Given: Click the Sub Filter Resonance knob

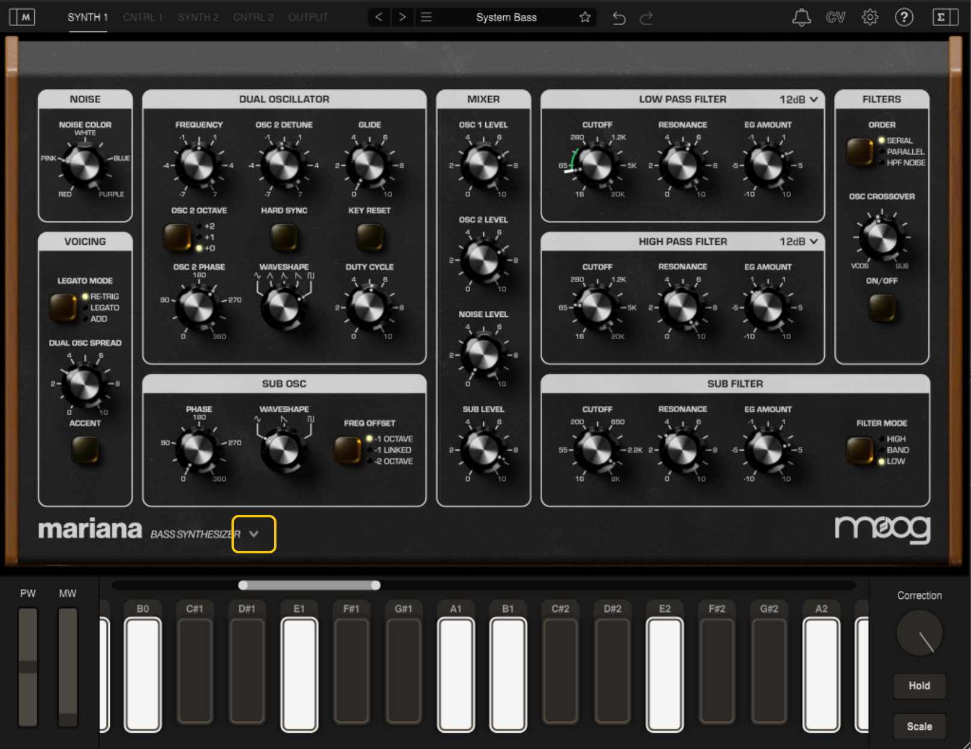Looking at the screenshot, I should pyautogui.click(x=682, y=450).
